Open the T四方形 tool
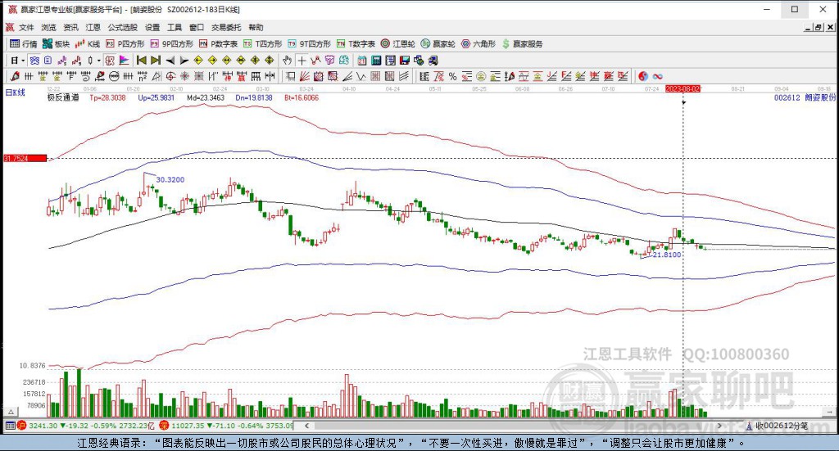 262,44
